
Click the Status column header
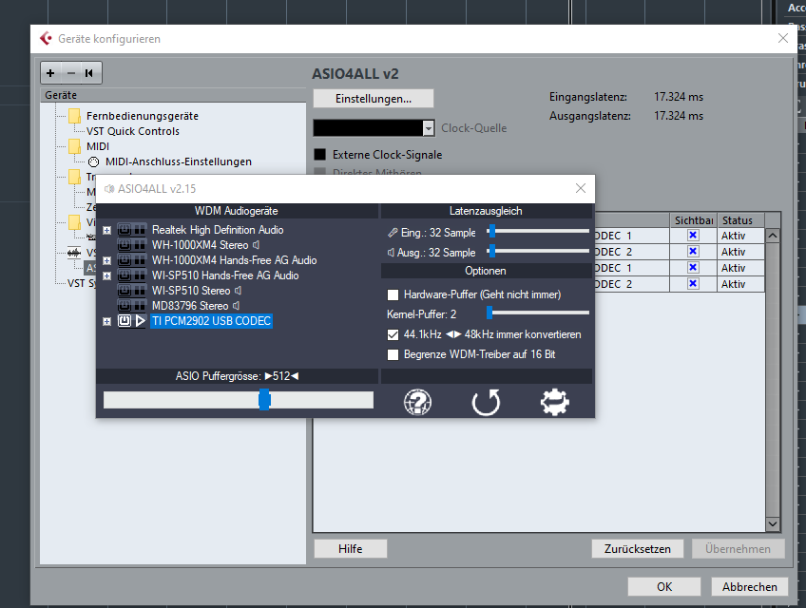click(740, 220)
